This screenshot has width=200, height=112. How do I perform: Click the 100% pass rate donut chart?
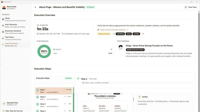[x=44, y=51]
